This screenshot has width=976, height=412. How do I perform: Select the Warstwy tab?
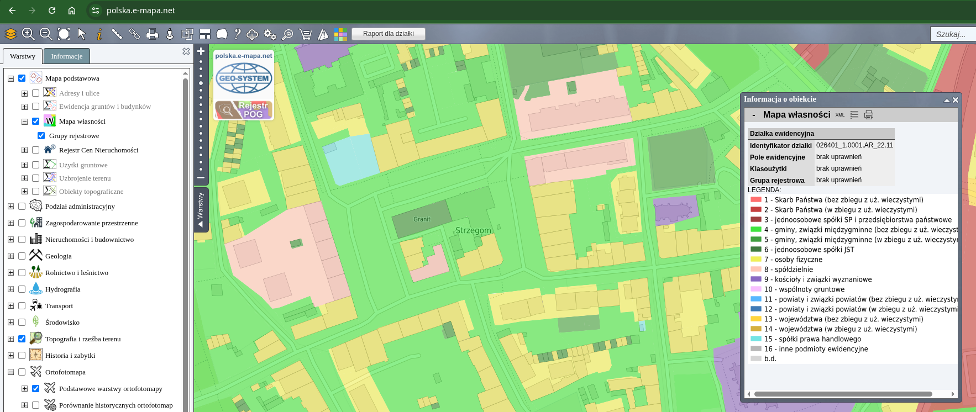[23, 56]
